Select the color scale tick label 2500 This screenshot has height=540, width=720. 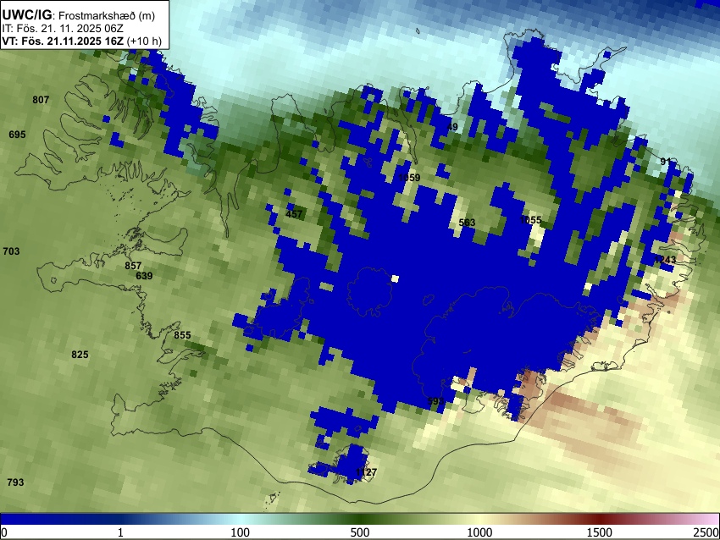706,532
